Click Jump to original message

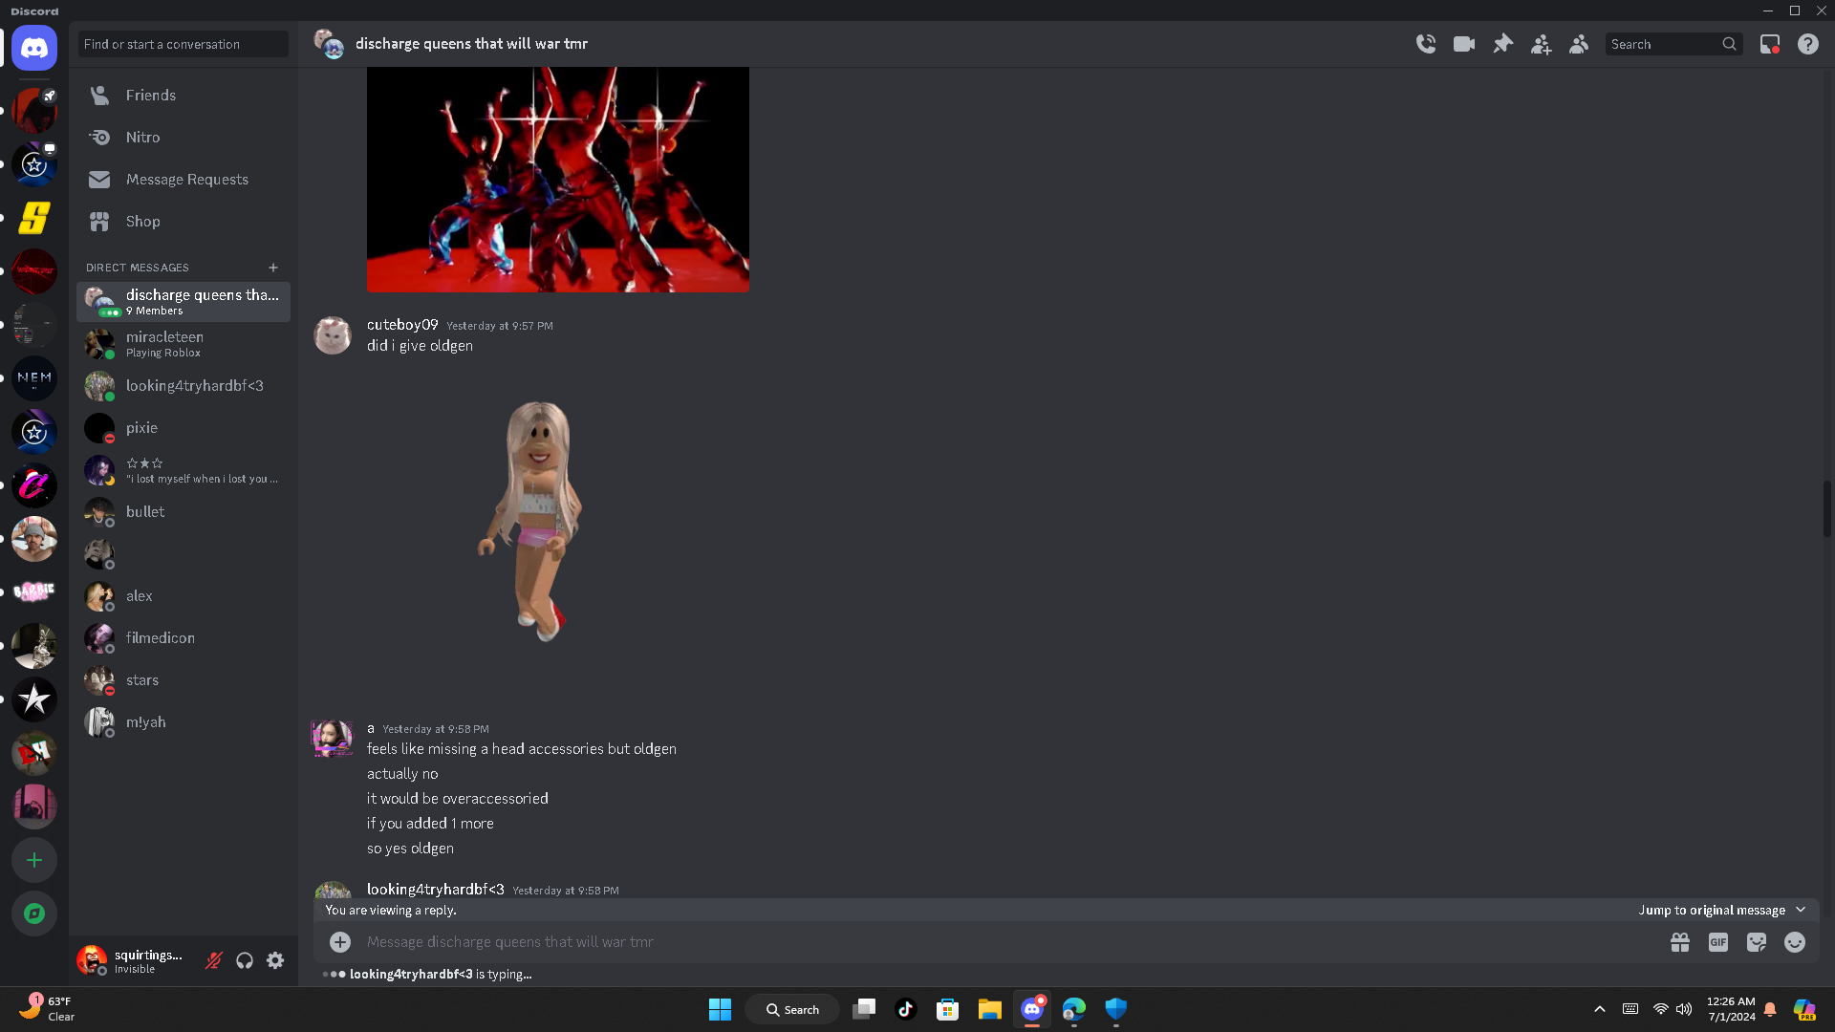[x=1722, y=910]
